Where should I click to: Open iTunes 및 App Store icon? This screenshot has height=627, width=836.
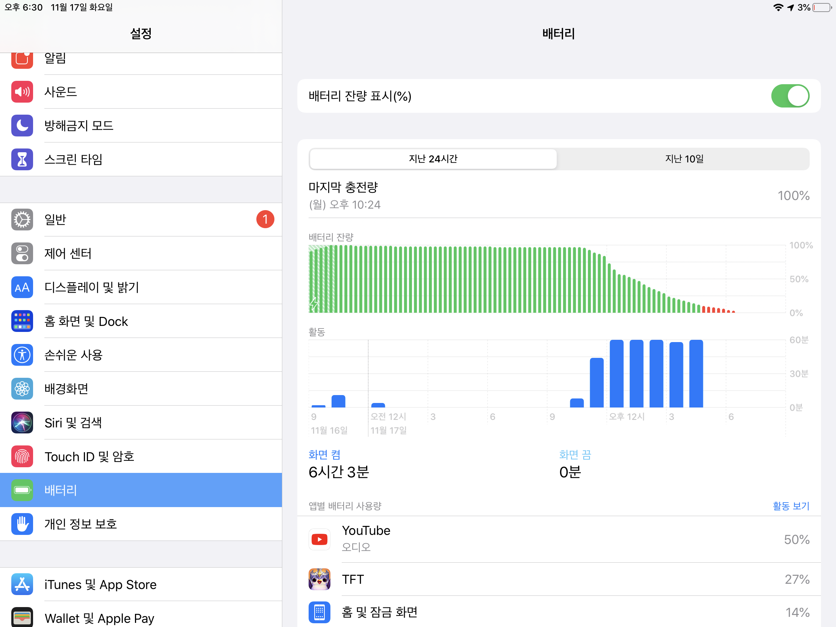pyautogui.click(x=22, y=584)
